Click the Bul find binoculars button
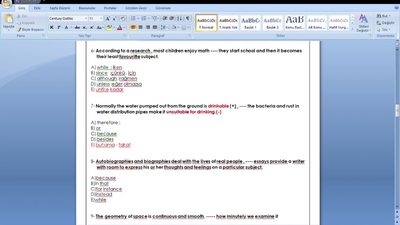The height and width of the screenshot is (225, 400). (383, 16)
